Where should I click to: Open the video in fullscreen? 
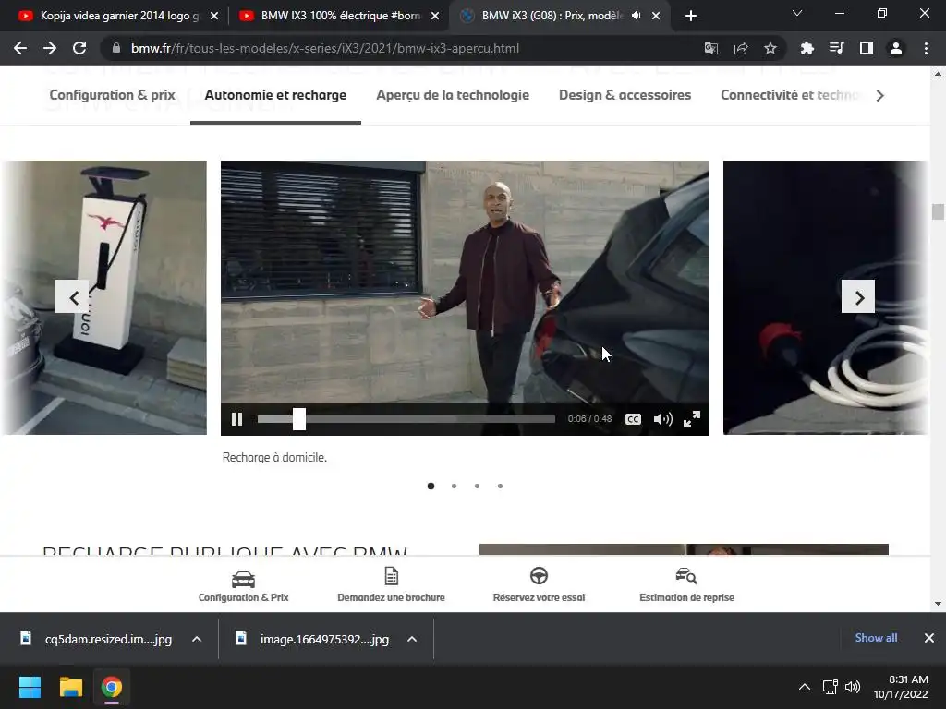pyautogui.click(x=692, y=419)
